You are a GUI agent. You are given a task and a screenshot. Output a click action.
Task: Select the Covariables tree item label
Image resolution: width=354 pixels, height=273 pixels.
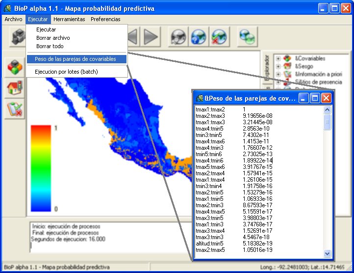point(310,58)
